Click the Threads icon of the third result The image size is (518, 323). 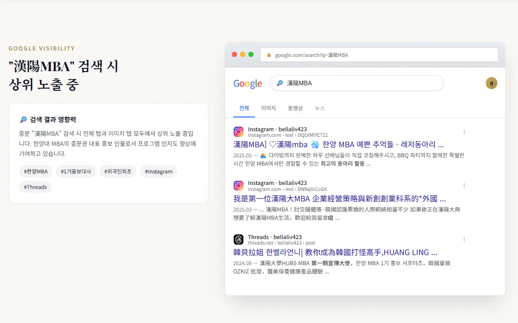point(238,239)
